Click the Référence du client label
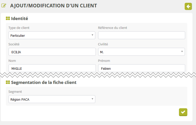 click(x=113, y=28)
